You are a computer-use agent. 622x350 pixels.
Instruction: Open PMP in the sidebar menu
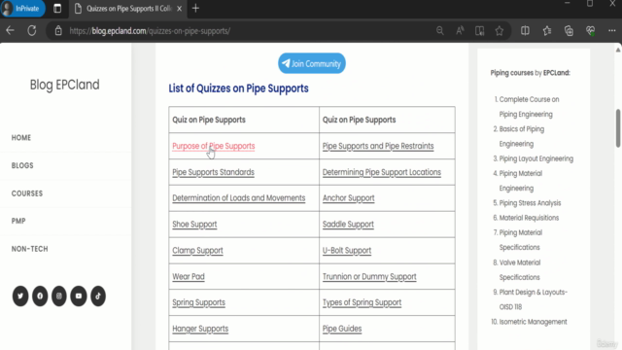pos(18,221)
